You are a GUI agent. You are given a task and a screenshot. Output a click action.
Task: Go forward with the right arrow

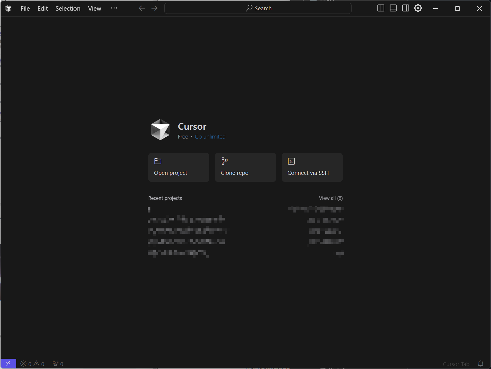(154, 8)
